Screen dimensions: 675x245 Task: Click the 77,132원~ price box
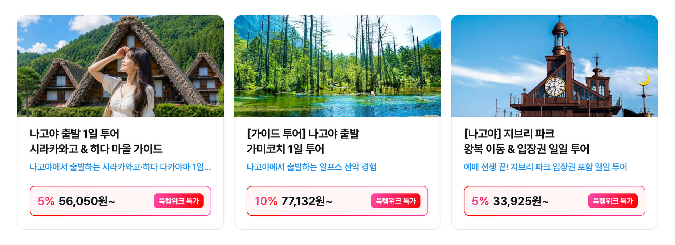point(337,201)
